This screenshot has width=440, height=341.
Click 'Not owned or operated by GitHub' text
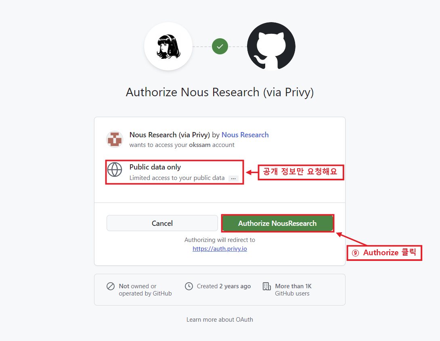coord(145,290)
